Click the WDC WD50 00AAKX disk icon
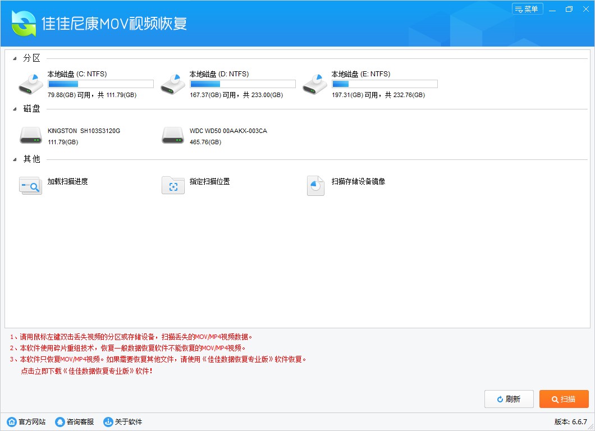 [172, 135]
